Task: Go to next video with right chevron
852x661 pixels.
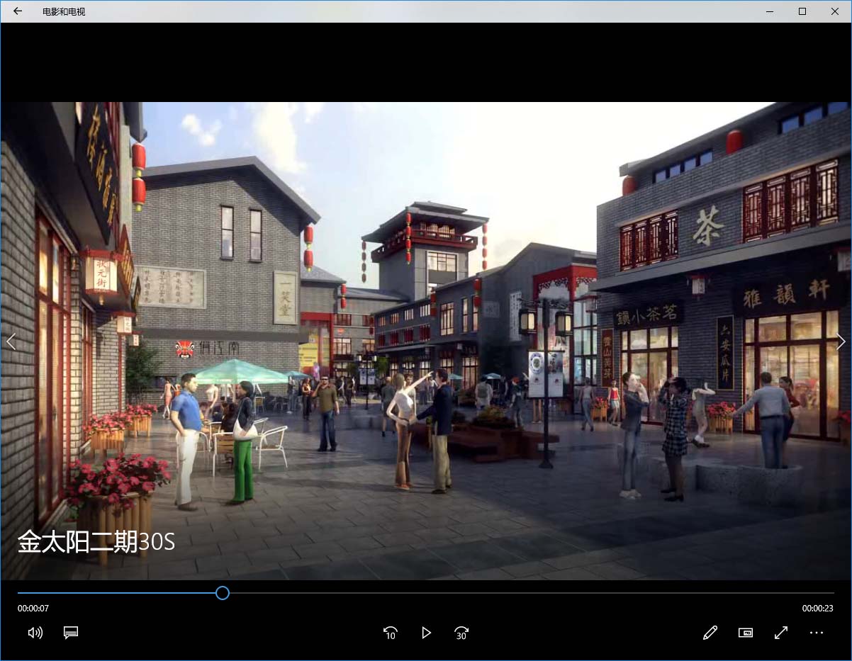Action: coord(841,341)
